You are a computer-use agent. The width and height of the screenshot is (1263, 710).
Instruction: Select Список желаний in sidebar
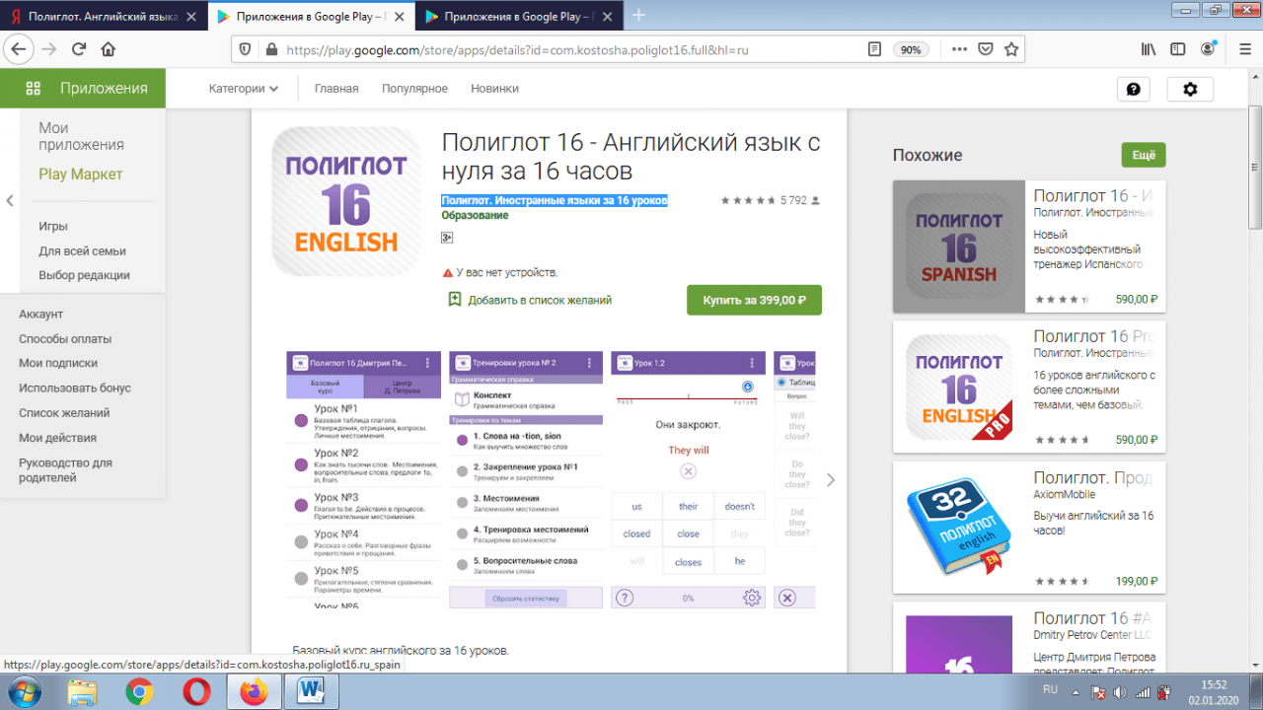pyautogui.click(x=64, y=413)
